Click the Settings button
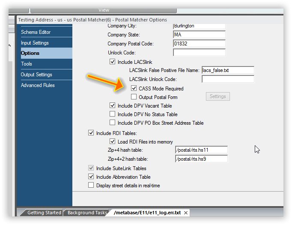 click(218, 96)
